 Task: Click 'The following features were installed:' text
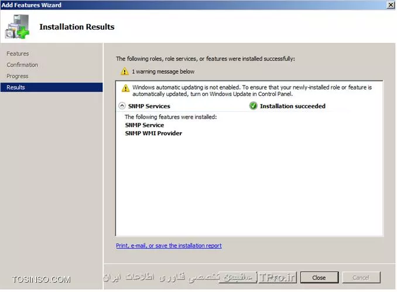170,117
